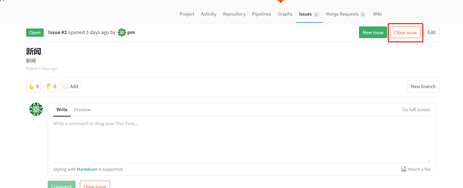Click the pm author avatar
This screenshot has width=463, height=188.
point(122,32)
